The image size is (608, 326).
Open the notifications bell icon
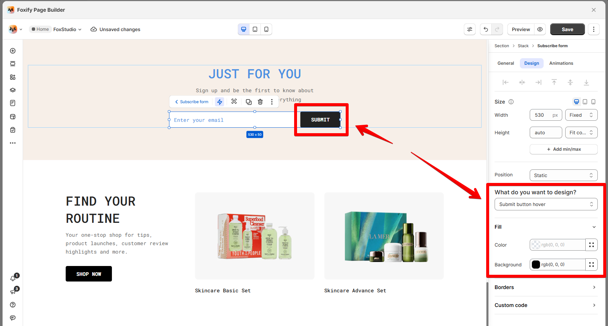13,278
